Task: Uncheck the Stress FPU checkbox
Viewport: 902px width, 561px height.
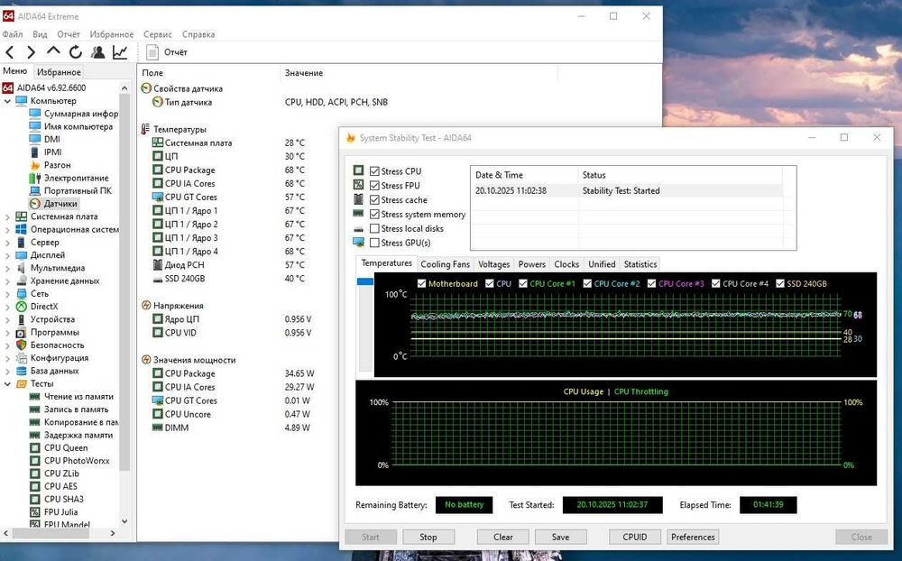Action: point(374,186)
